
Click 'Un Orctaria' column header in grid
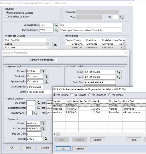72,101
